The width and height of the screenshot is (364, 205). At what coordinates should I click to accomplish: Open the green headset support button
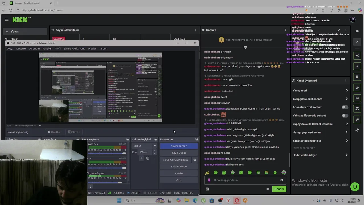coord(355,187)
